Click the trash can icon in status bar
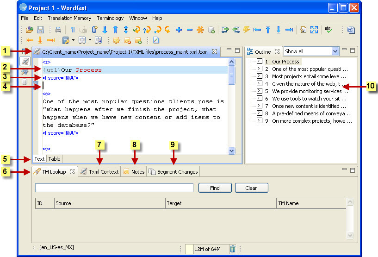The image size is (378, 257). 233,249
